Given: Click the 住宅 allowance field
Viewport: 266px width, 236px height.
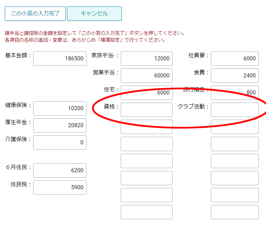Looking at the screenshot, I should [x=146, y=92].
